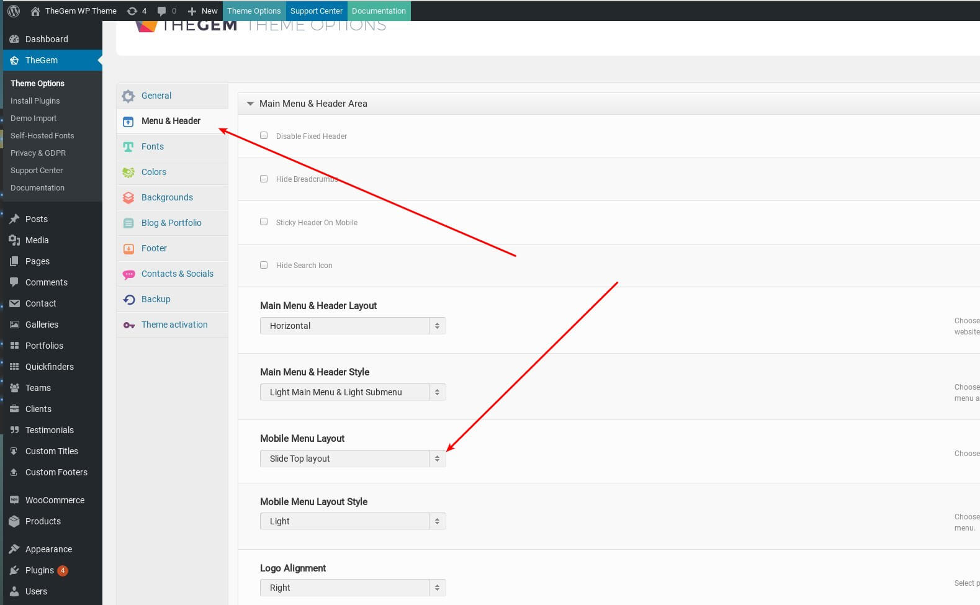
Task: Click the Colors palette icon
Action: coord(128,173)
